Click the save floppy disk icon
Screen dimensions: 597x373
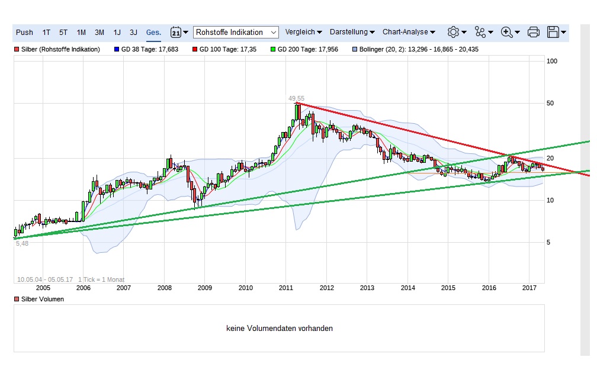[553, 32]
